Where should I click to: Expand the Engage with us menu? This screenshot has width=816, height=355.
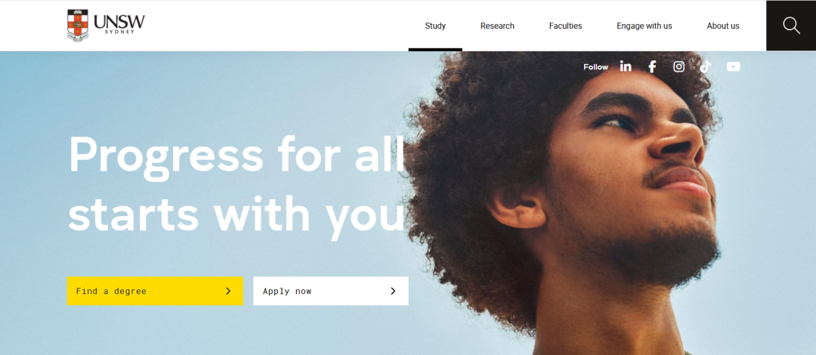[644, 26]
